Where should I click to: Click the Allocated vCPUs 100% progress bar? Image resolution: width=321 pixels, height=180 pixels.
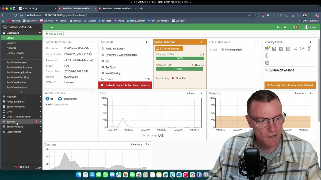click(180, 58)
